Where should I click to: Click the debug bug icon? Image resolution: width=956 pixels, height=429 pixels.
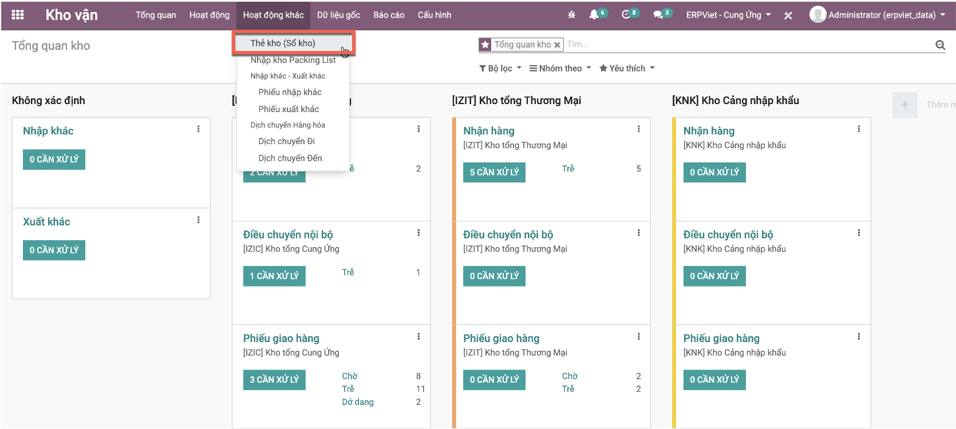pyautogui.click(x=571, y=15)
